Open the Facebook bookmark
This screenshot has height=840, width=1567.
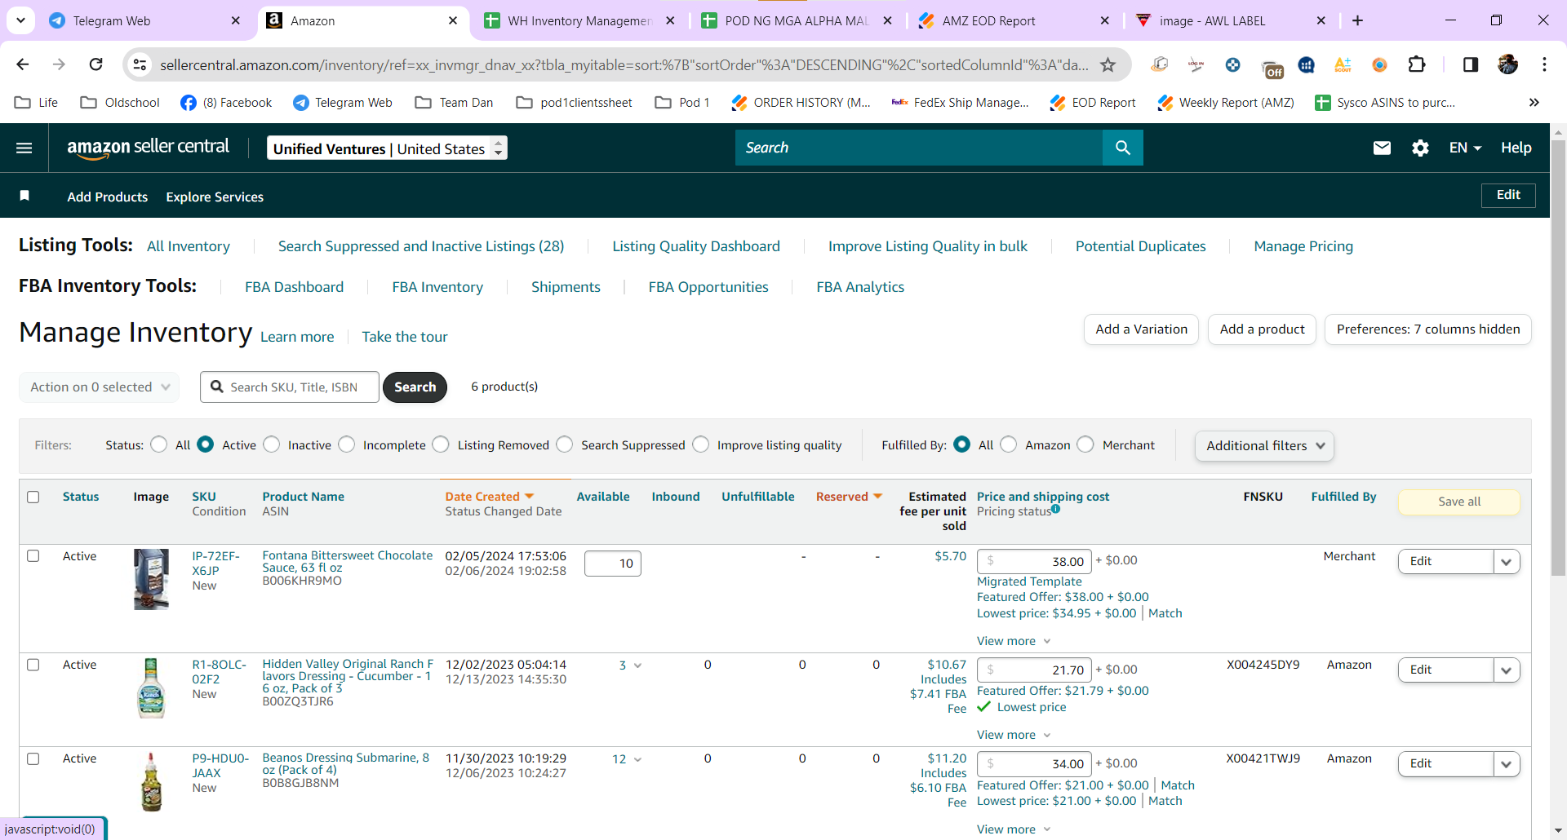click(226, 102)
